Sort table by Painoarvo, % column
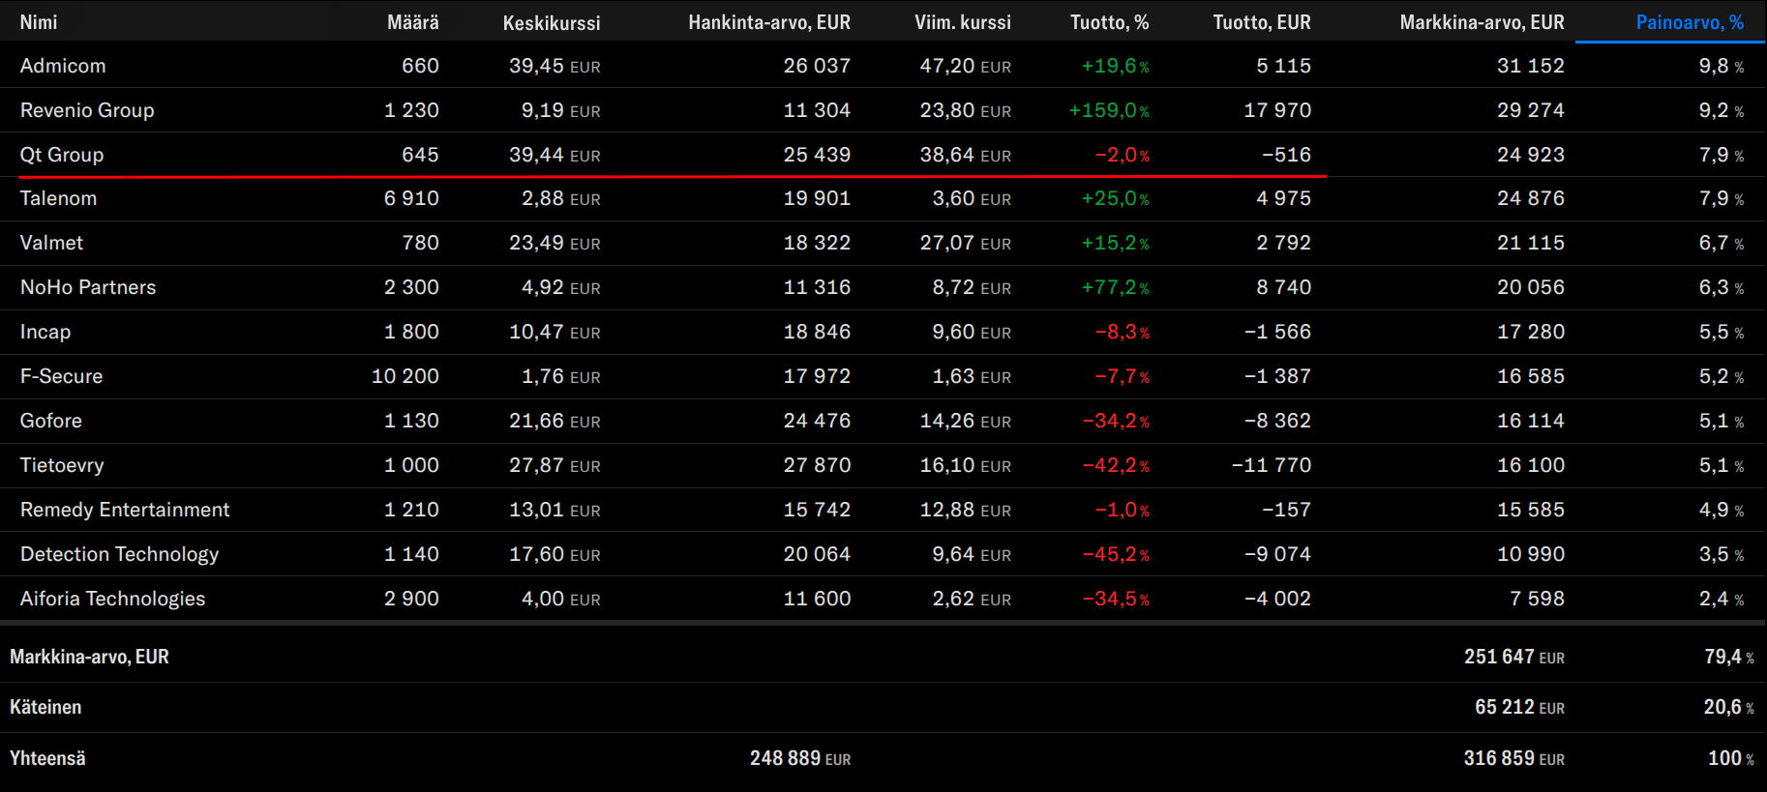The image size is (1767, 792). point(1689,22)
